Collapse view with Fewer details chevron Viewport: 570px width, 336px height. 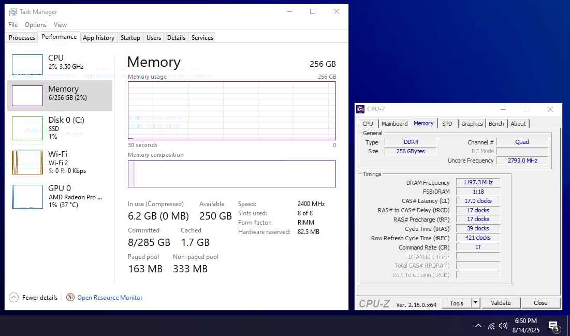14,298
